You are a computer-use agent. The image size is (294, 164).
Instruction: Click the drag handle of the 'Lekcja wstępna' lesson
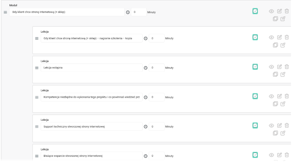(x=37, y=68)
